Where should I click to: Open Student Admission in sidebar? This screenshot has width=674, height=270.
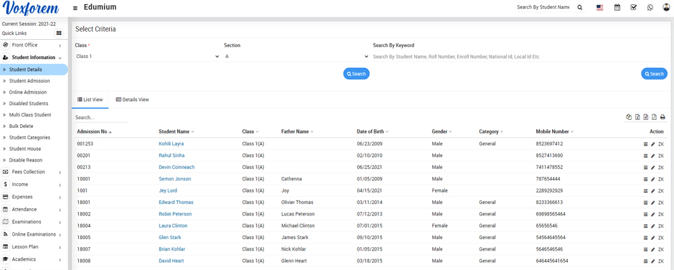click(30, 81)
